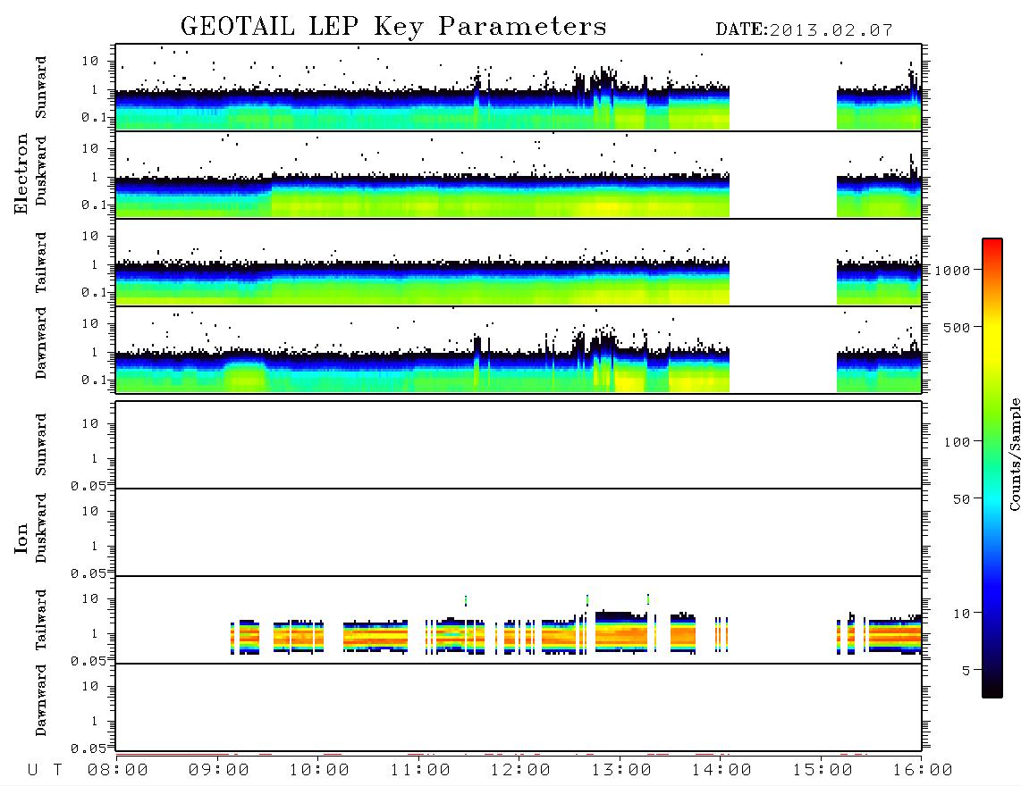Select the vertical "Electron" group label
Viewport: 1021px width, 786px height.
[x=21, y=173]
